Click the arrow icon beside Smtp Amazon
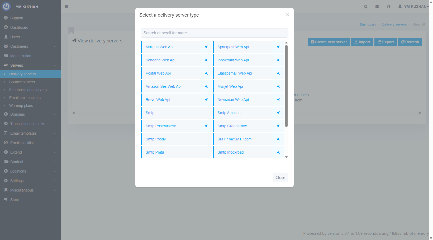This screenshot has height=240, width=433. point(278,113)
